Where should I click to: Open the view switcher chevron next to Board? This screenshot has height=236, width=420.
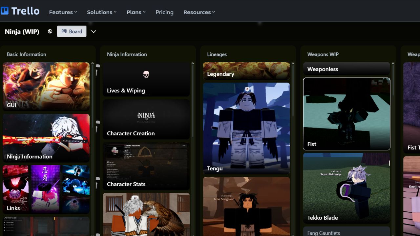93,31
